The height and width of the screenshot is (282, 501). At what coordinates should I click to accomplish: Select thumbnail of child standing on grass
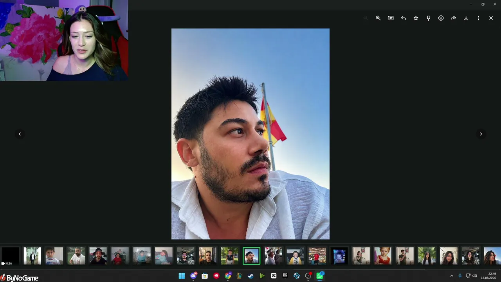[x=229, y=256]
